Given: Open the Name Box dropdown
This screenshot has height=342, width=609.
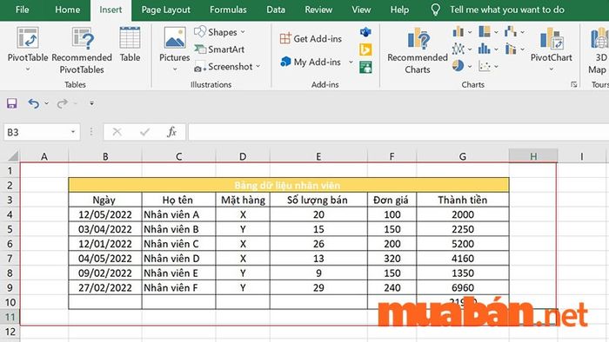Looking at the screenshot, I should coord(72,132).
